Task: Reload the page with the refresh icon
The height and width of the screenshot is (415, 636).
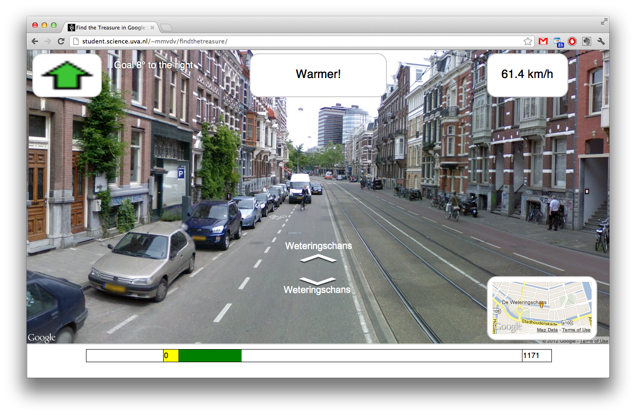Action: click(x=61, y=41)
